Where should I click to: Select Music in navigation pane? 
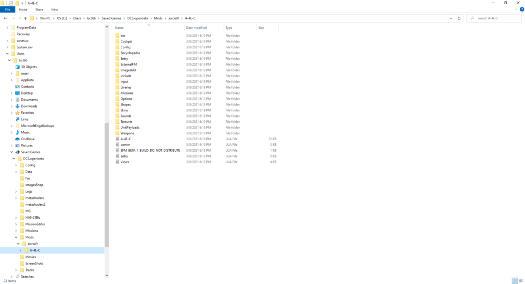pyautogui.click(x=25, y=132)
